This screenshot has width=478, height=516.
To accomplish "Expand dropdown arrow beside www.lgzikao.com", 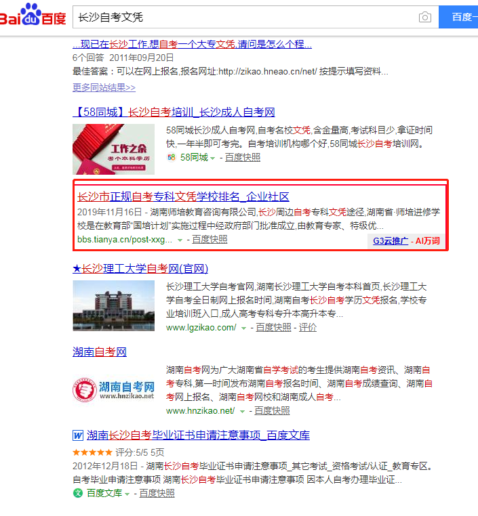I will [244, 328].
